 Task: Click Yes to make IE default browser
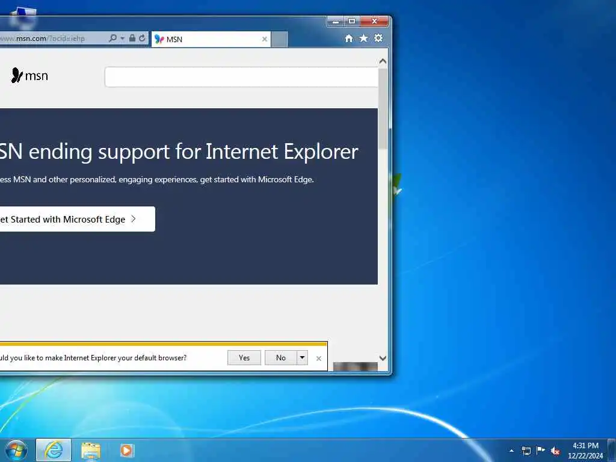coord(244,357)
